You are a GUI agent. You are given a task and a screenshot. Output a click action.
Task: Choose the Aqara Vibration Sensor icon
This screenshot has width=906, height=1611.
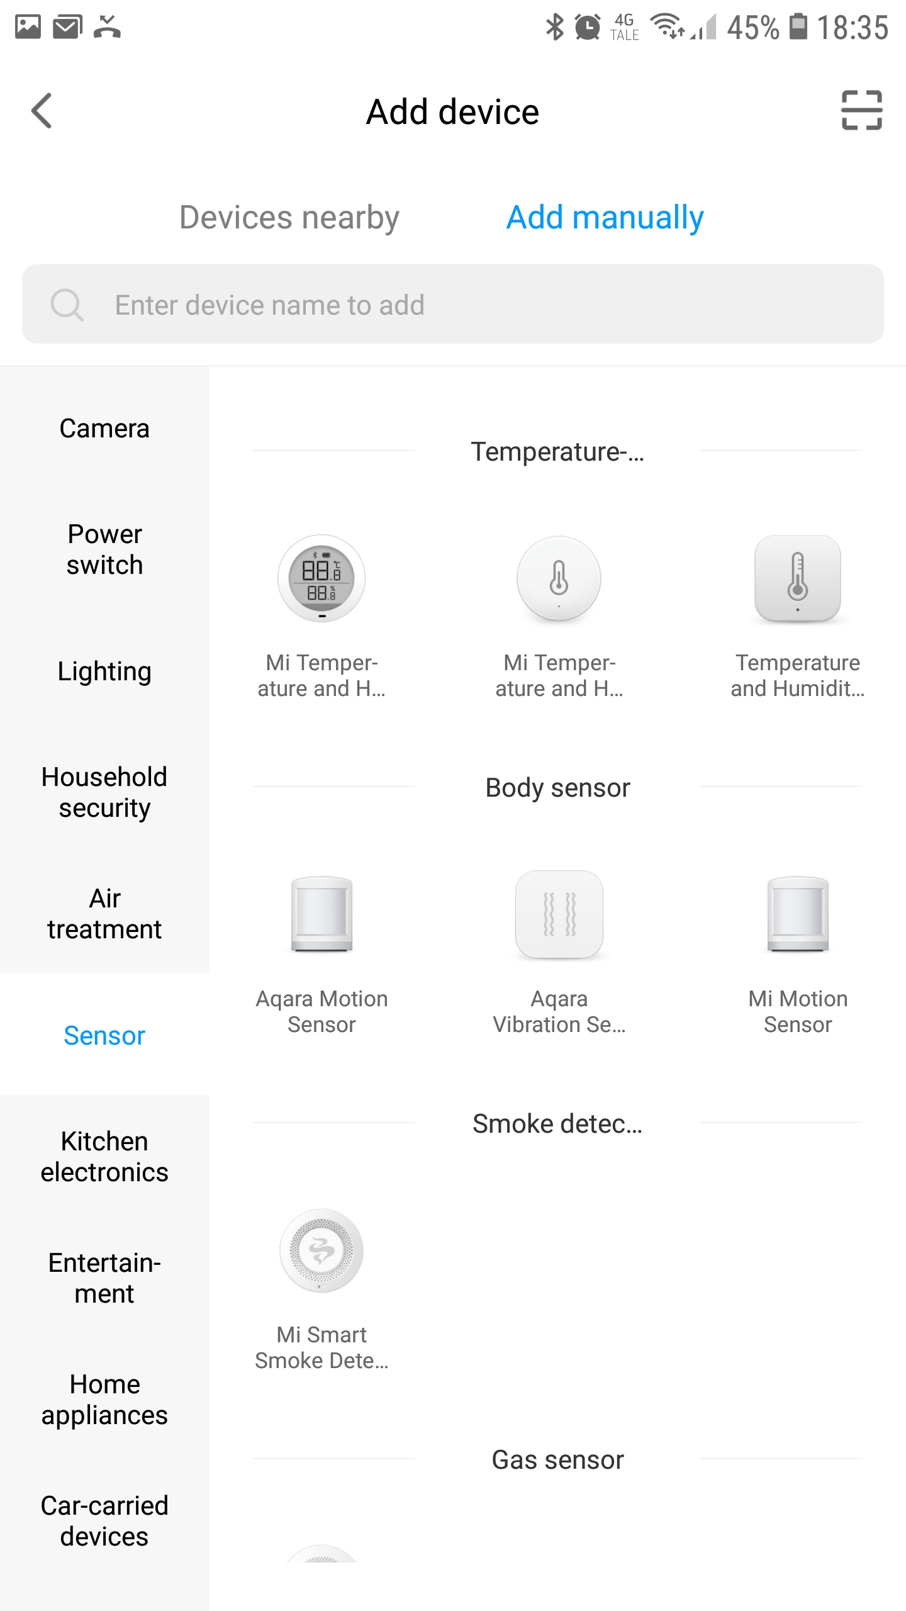coord(559,914)
